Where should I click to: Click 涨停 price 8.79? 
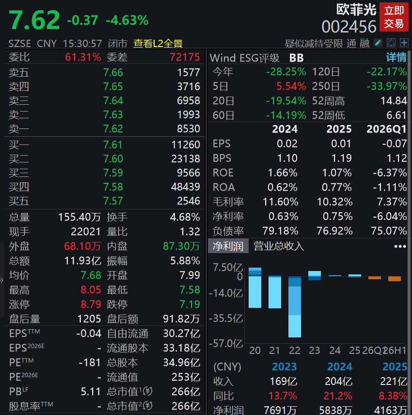91,304
